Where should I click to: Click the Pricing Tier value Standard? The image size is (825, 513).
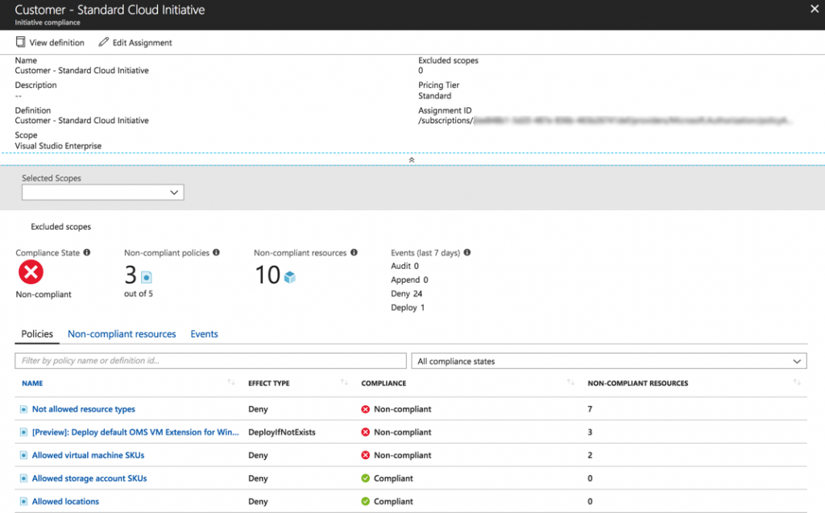(434, 96)
